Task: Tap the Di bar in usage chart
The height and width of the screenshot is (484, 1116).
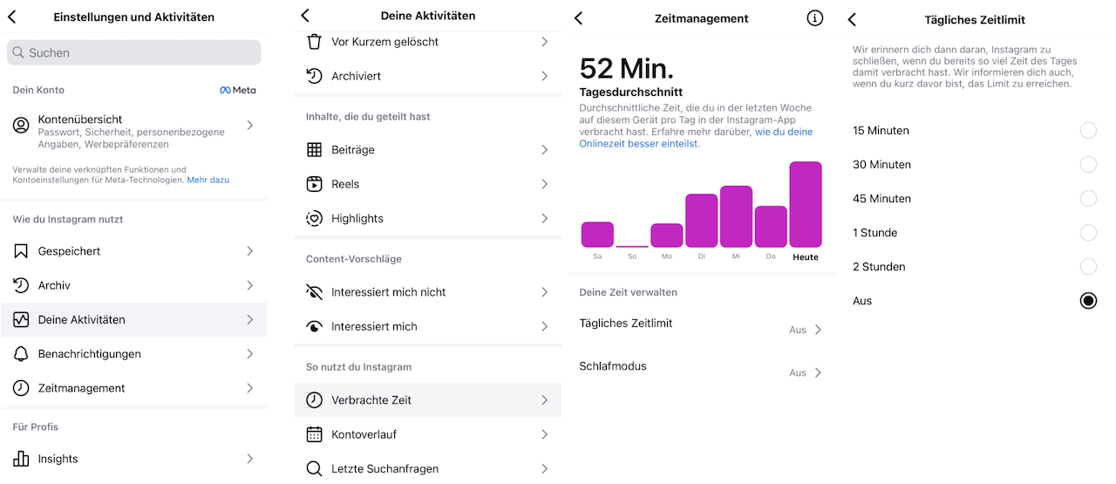Action: point(701,221)
